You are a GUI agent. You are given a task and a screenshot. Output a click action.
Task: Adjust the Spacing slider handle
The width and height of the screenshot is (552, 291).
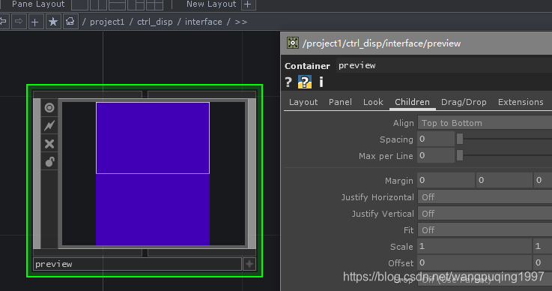[x=460, y=139]
